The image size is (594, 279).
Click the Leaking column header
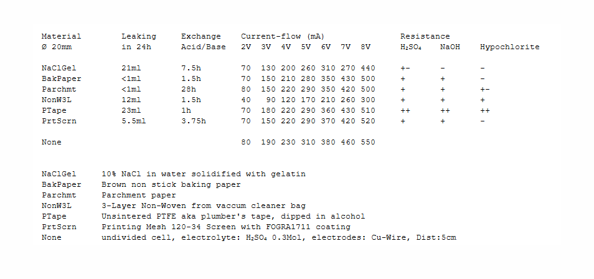138,36
